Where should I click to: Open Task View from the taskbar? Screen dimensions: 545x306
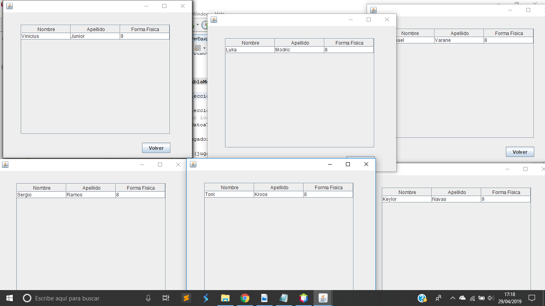(166, 298)
